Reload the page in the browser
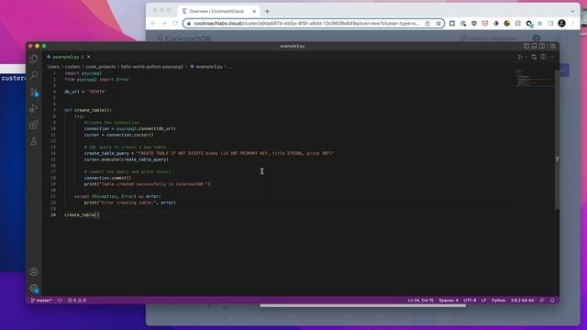Image resolution: width=587 pixels, height=330 pixels. point(175,23)
